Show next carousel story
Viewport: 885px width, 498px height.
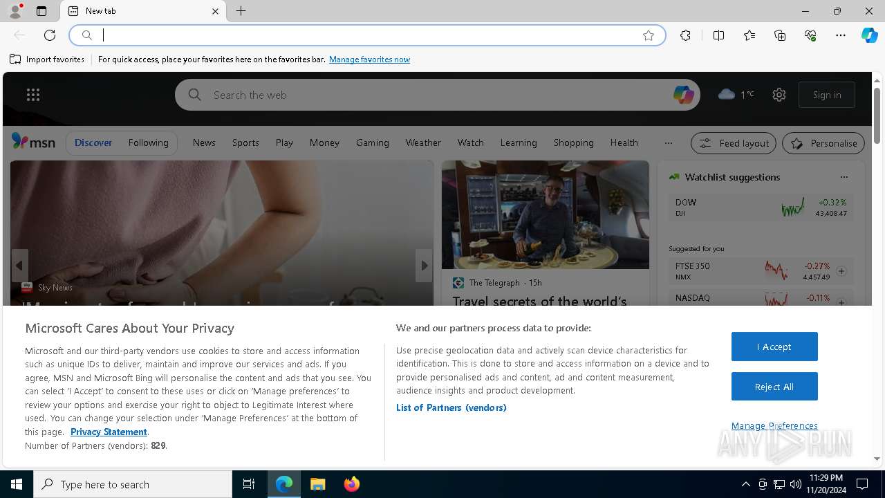tap(424, 266)
